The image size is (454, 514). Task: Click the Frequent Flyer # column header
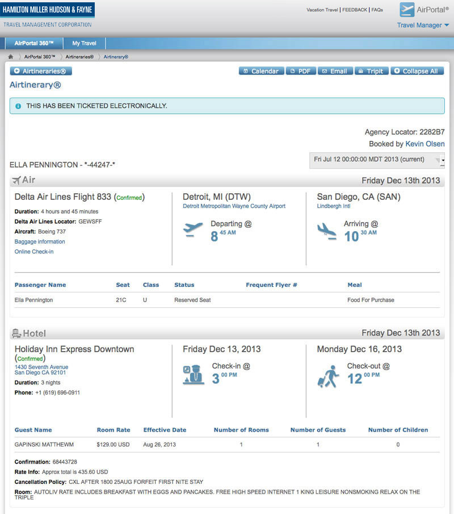point(271,285)
